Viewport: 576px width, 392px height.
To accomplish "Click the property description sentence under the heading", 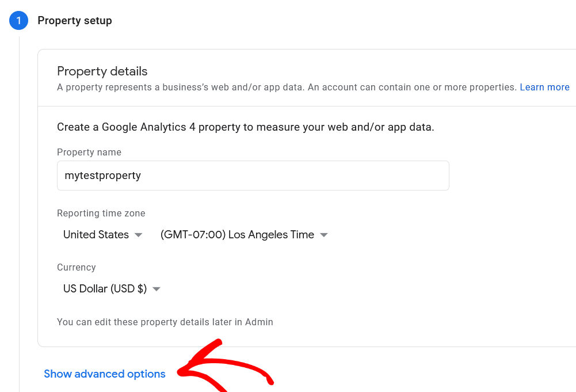I will 287,87.
